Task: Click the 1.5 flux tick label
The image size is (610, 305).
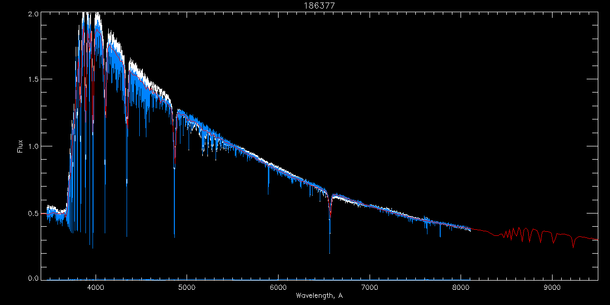Action: 33,80
